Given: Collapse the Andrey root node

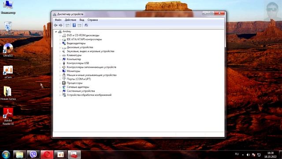Looking at the screenshot, I should [56, 31].
